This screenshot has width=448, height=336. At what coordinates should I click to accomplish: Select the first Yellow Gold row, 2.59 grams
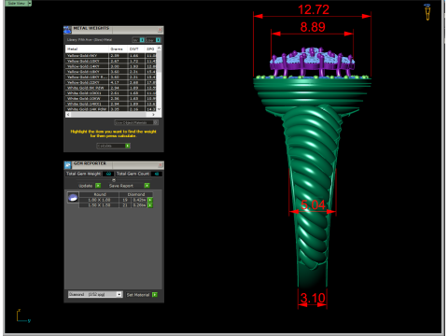[x=111, y=56]
